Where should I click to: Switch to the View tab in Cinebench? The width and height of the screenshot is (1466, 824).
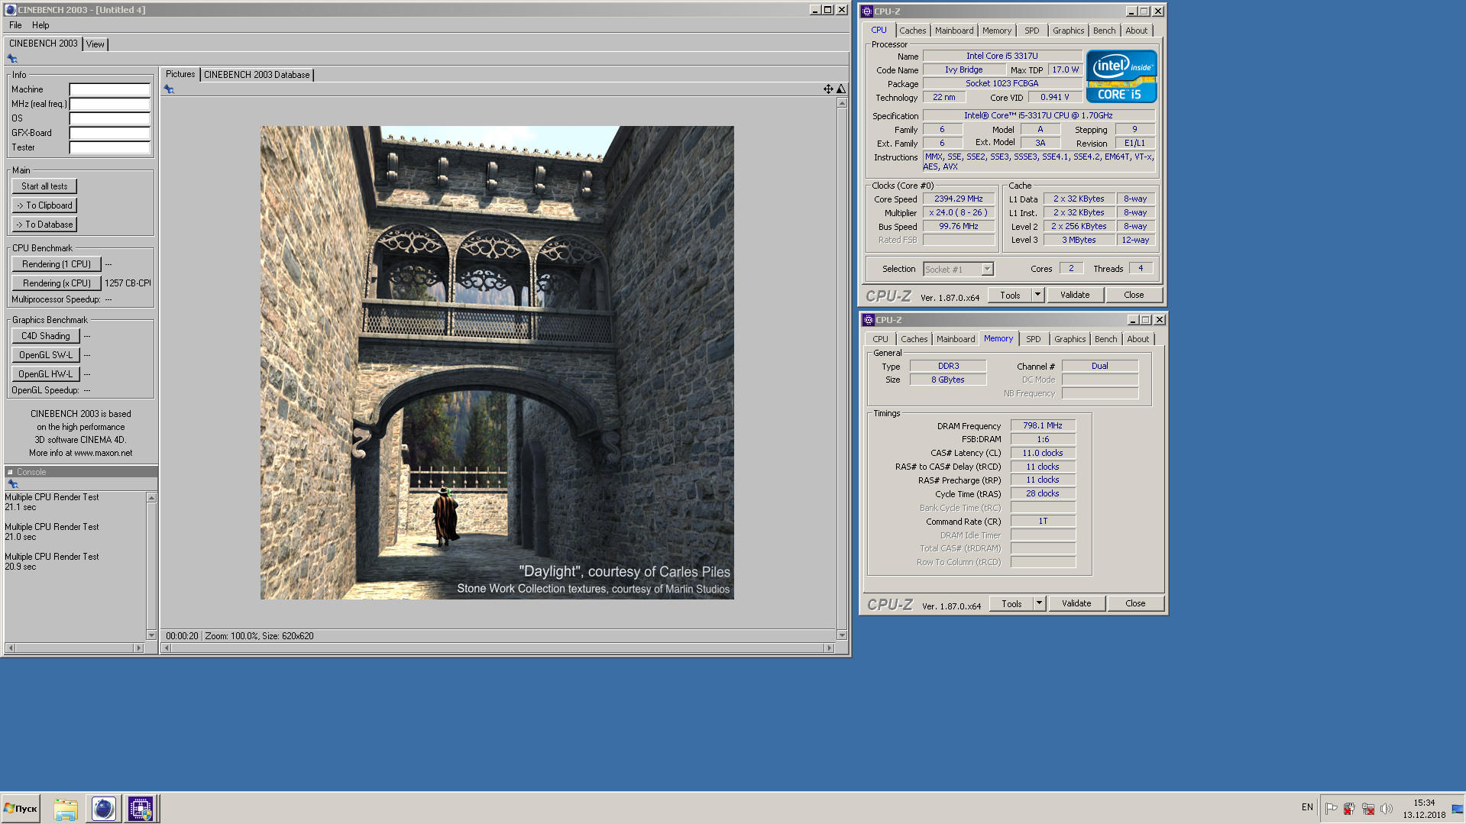tap(95, 44)
